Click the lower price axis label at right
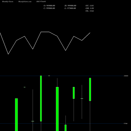 click(x=125, y=123)
